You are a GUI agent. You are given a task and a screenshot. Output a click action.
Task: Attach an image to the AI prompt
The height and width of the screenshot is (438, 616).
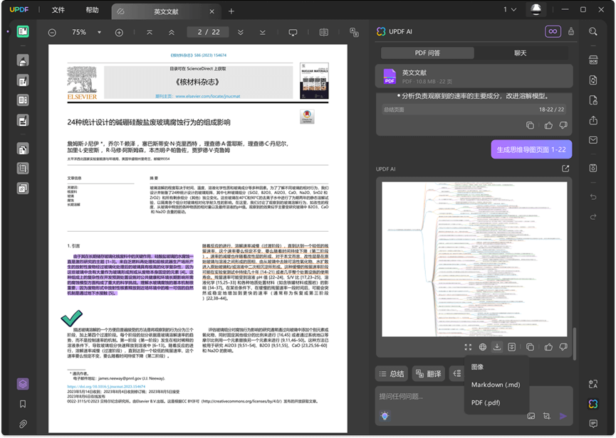(531, 416)
